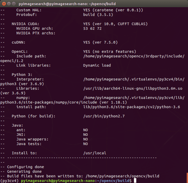This screenshot has height=183, width=188.
Task: Click 'Interpreter:' label
Action: [x=30, y=79]
